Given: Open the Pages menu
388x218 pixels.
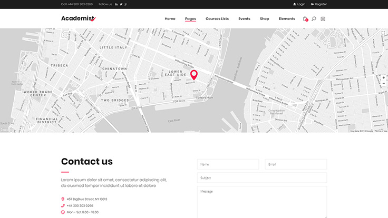Looking at the screenshot, I should pos(190,19).
